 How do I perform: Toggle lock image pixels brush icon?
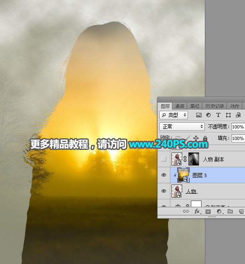(x=188, y=138)
